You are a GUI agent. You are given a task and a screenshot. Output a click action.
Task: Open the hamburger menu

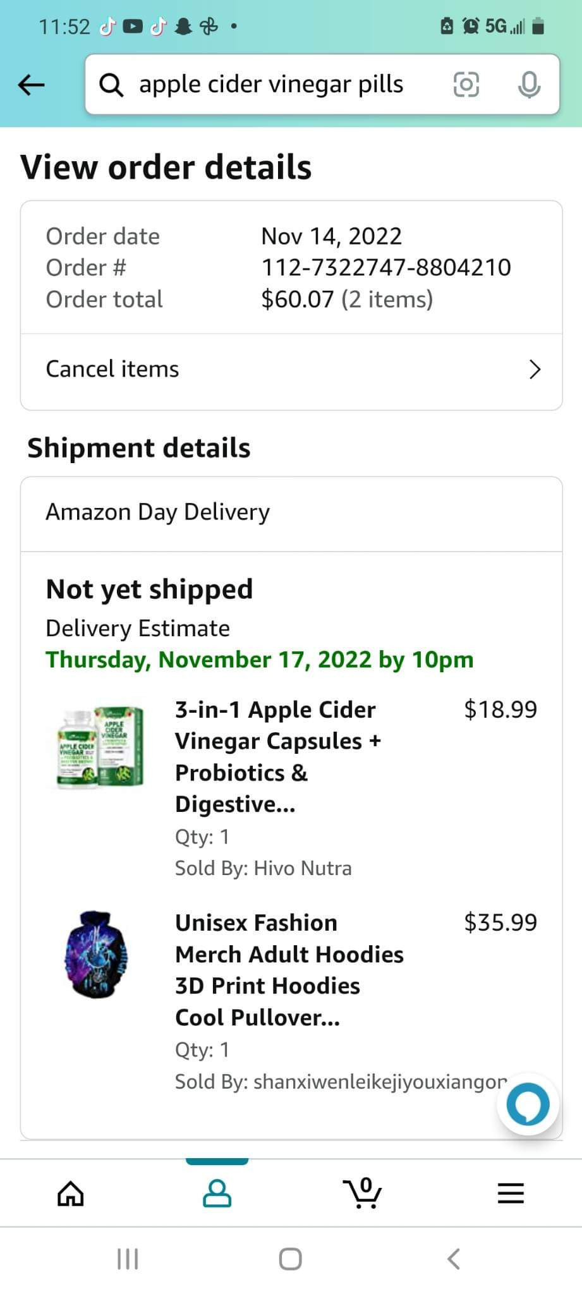pos(511,1194)
